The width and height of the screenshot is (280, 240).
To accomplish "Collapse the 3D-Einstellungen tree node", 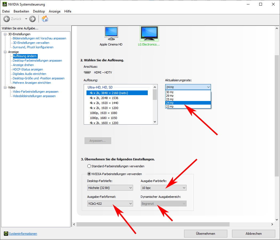I will click(x=5, y=34).
